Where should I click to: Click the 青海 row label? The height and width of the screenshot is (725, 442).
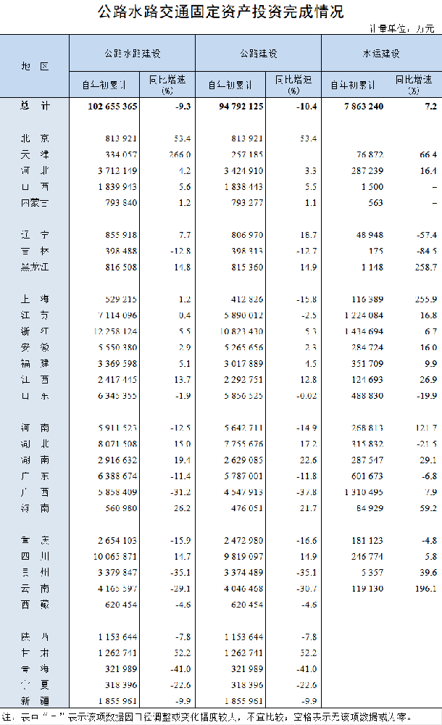pos(35,668)
